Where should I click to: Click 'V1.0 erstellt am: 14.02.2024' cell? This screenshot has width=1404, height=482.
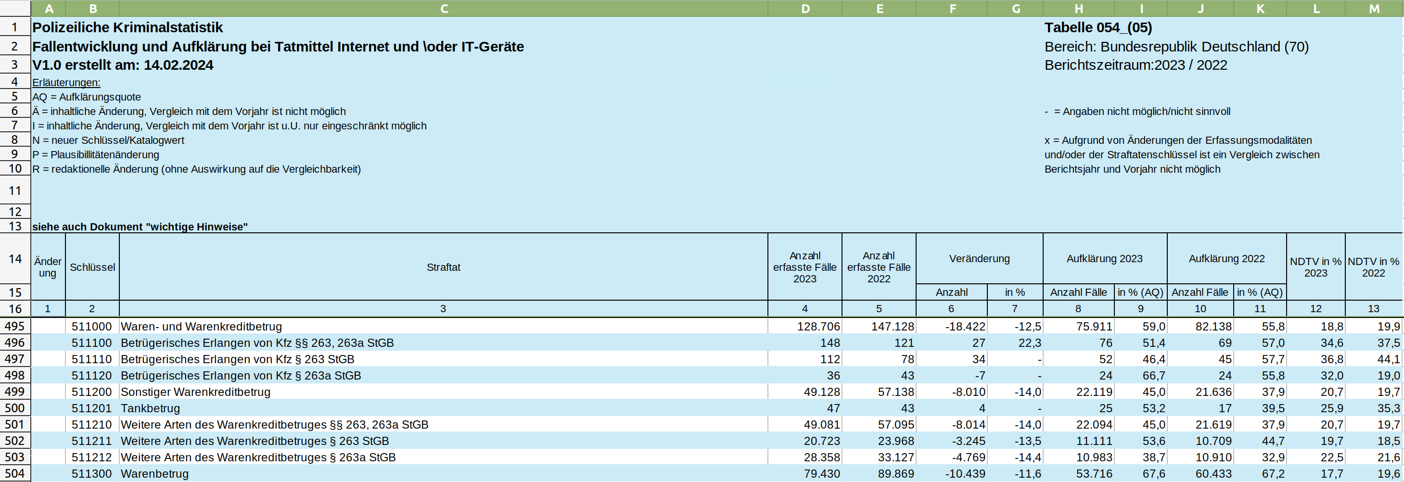click(x=123, y=65)
